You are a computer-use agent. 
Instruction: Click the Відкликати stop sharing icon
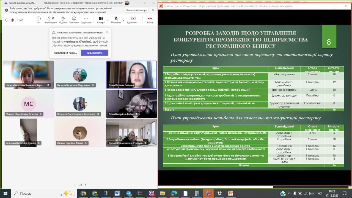pyautogui.click(x=133, y=20)
